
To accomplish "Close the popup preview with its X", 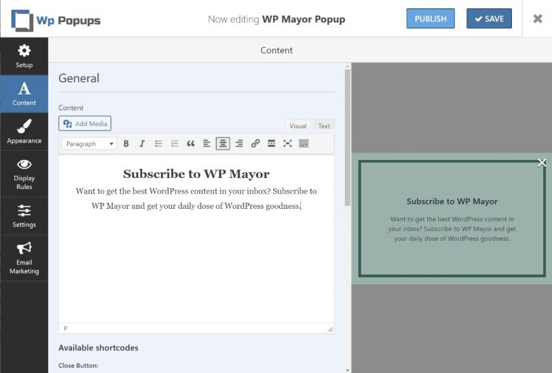I will pyautogui.click(x=542, y=163).
